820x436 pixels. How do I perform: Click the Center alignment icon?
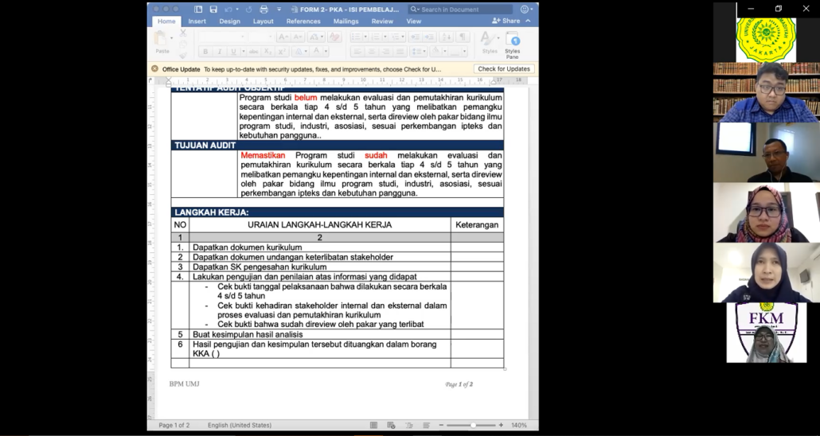(x=371, y=52)
